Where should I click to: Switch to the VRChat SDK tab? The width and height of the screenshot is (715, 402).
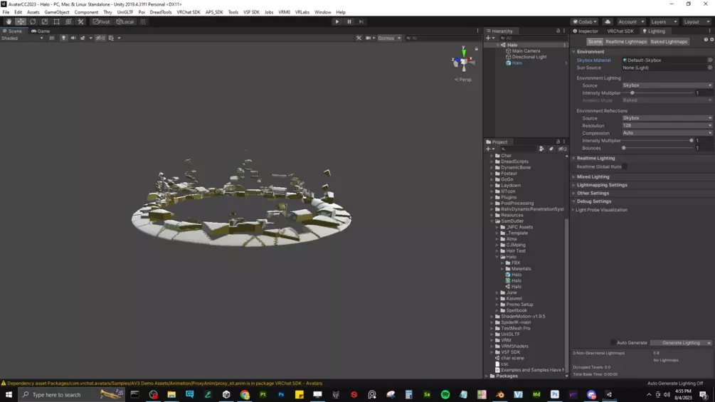tap(620, 31)
